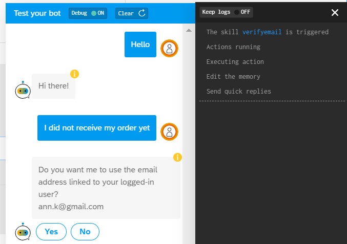Click the info icon beside "Hi there!"
The image size is (347, 244).
(75, 74)
